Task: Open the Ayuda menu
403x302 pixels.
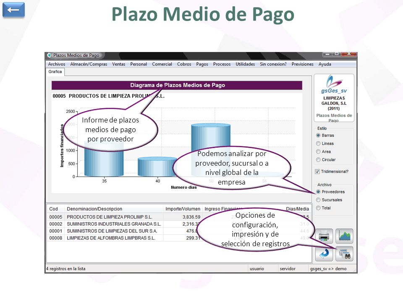Action: pyautogui.click(x=325, y=64)
